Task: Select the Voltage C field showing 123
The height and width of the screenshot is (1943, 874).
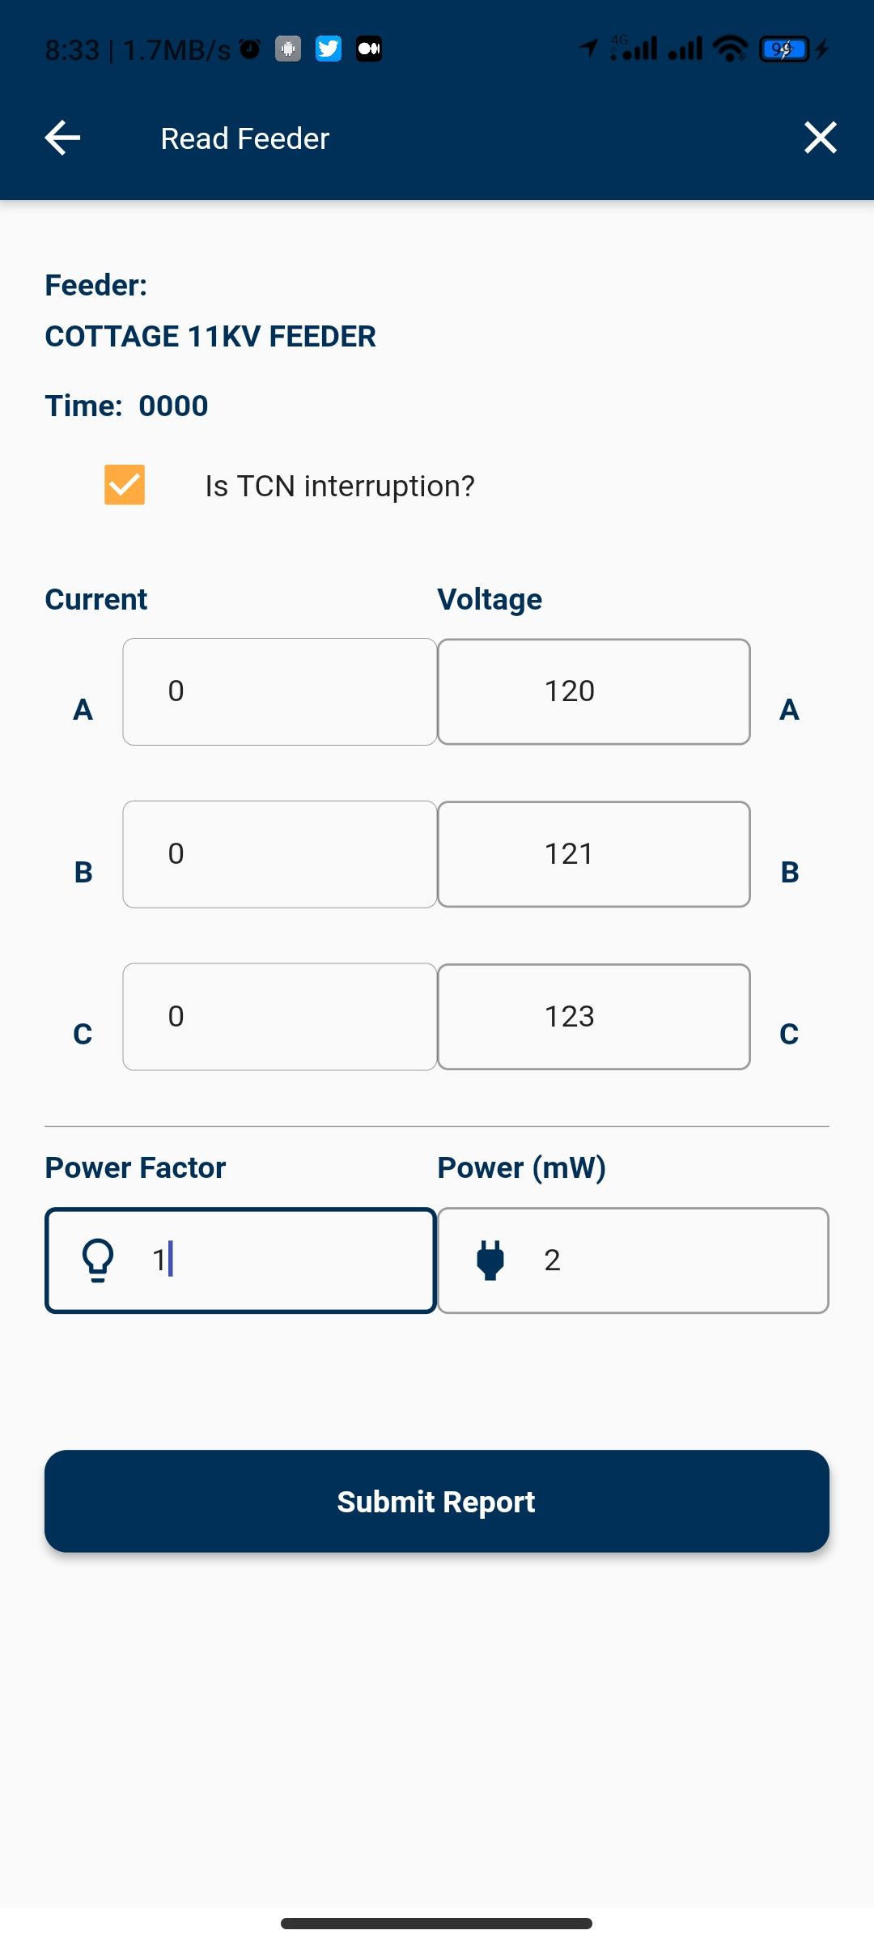Action: 594,1017
